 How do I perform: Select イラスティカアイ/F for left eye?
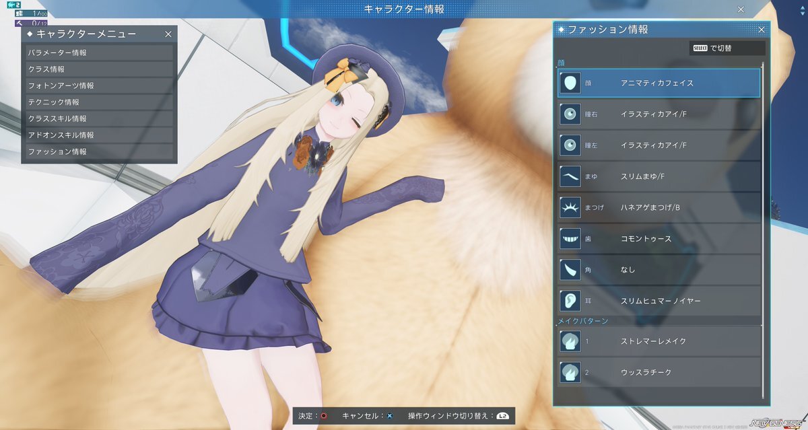(659, 145)
